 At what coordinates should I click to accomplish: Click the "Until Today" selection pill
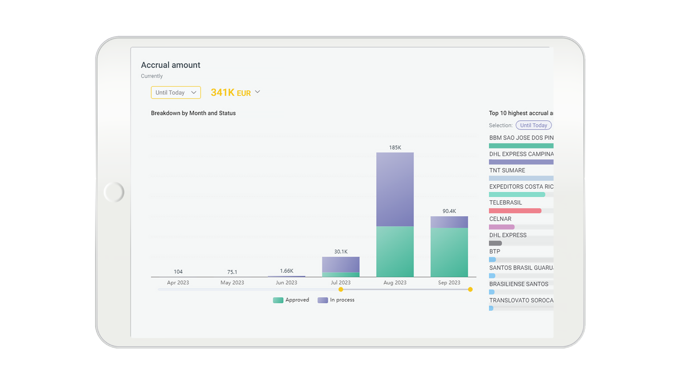point(533,125)
